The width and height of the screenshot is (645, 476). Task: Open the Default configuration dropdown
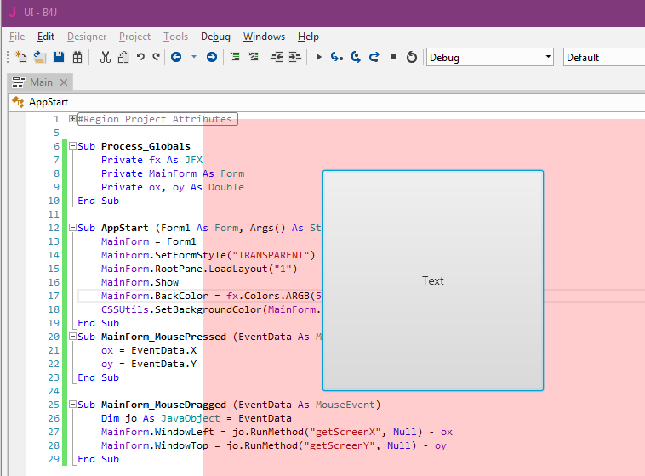(602, 57)
